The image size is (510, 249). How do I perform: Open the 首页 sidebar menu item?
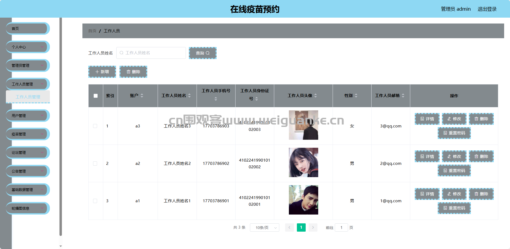click(27, 29)
